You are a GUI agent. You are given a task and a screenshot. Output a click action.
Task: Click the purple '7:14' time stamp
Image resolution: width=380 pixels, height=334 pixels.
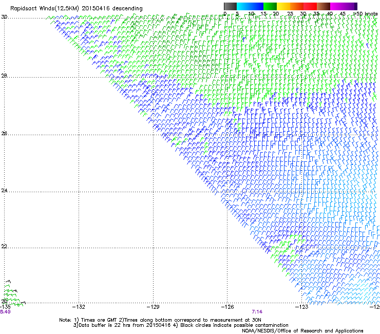(257, 312)
